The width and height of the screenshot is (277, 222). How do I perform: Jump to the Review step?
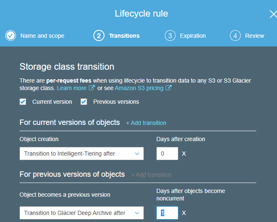point(254,36)
